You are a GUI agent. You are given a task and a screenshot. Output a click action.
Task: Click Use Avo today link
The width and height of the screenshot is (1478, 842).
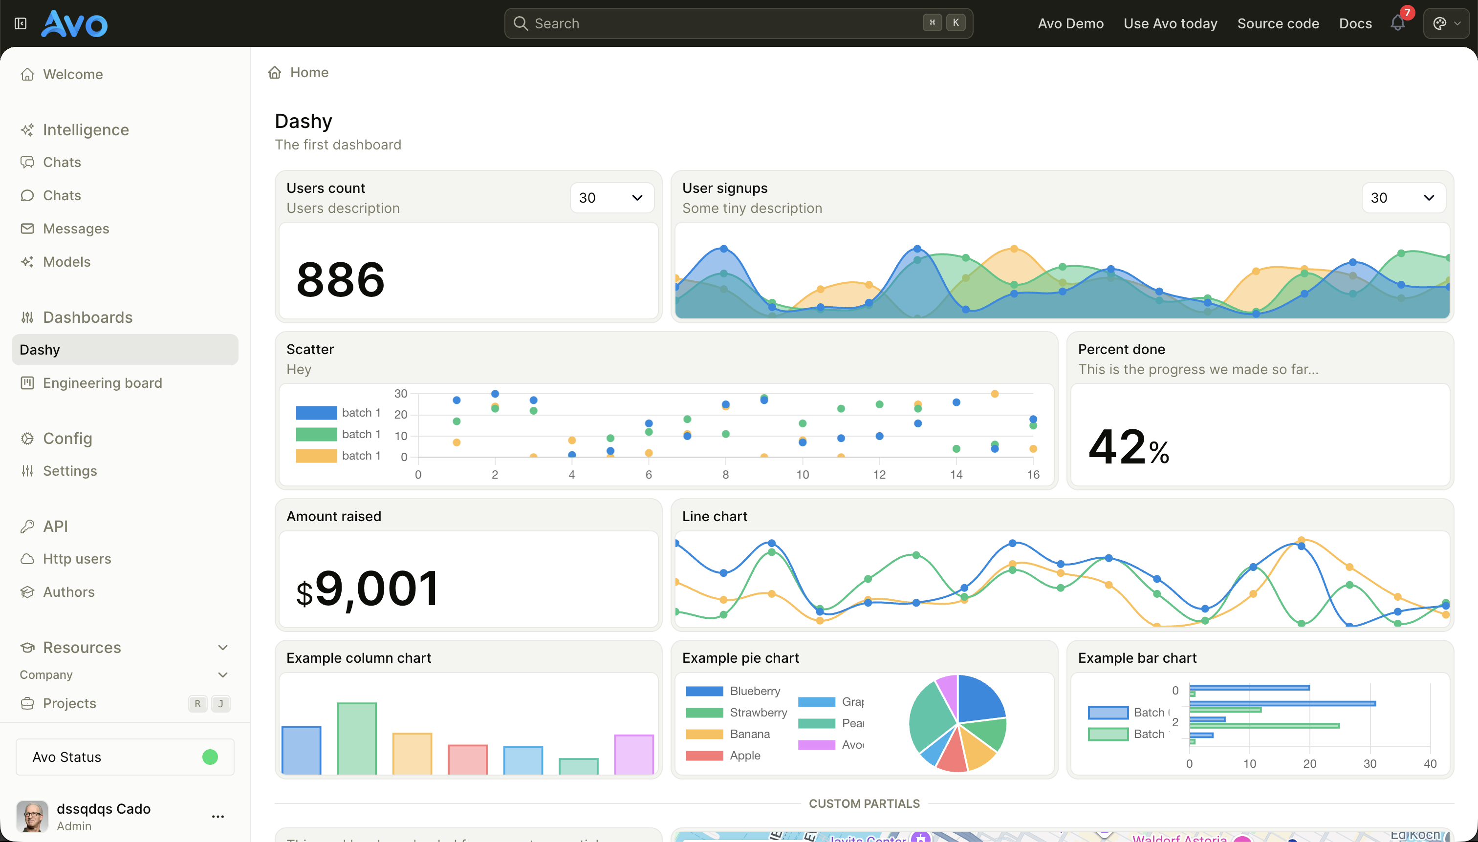pyautogui.click(x=1170, y=24)
